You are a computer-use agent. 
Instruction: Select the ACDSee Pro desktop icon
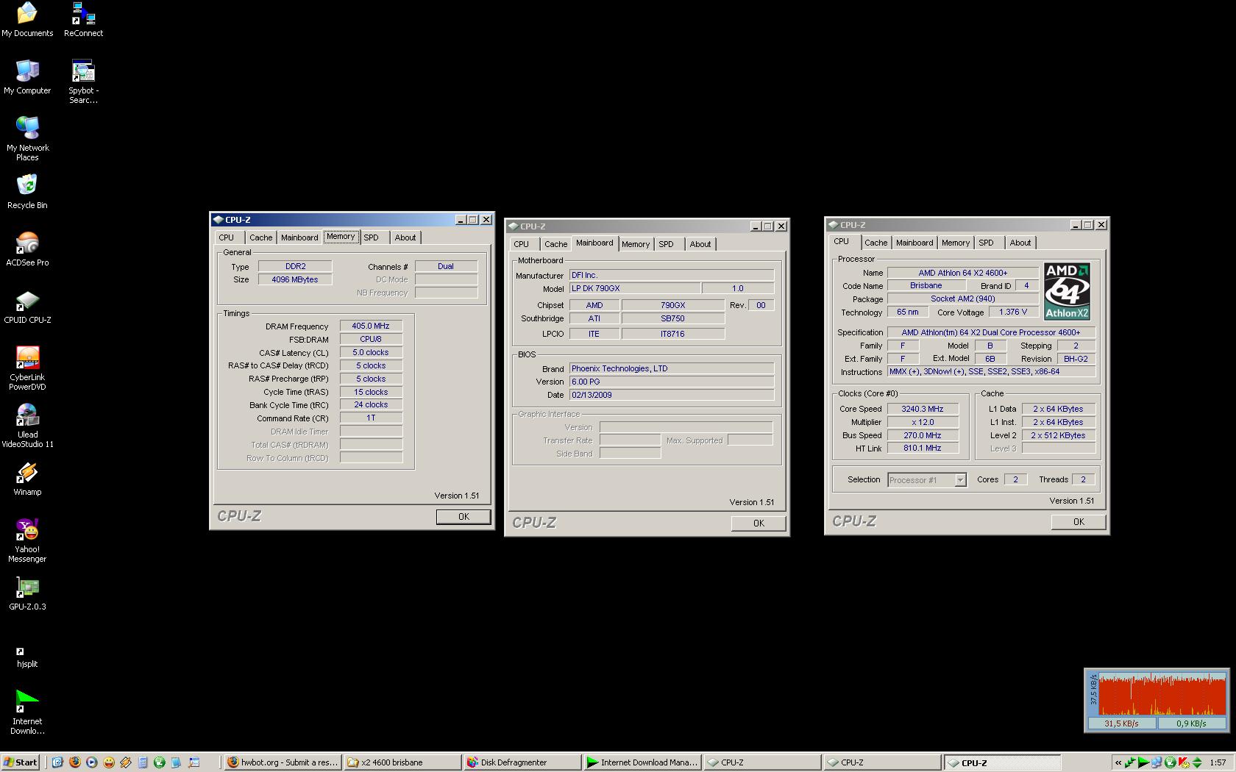tap(27, 249)
